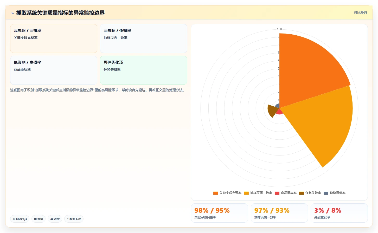Click the description starting 这张图用于识别
378x233 pixels.
98,90
